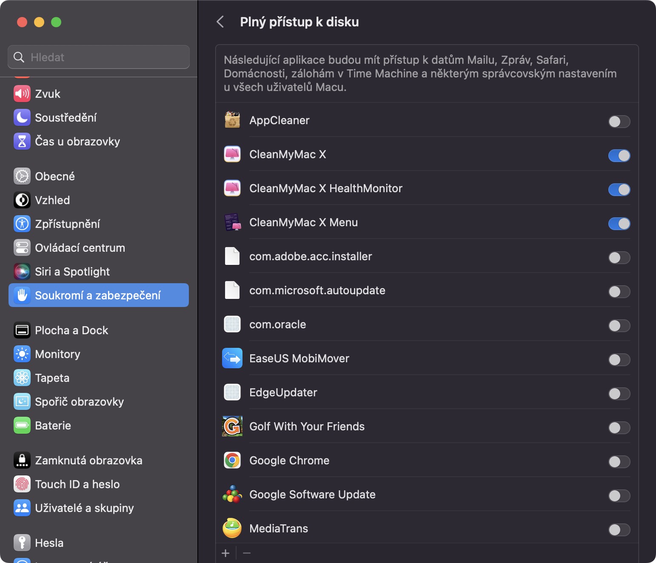Open the Baterie settings pane
This screenshot has height=563, width=656.
[53, 426]
